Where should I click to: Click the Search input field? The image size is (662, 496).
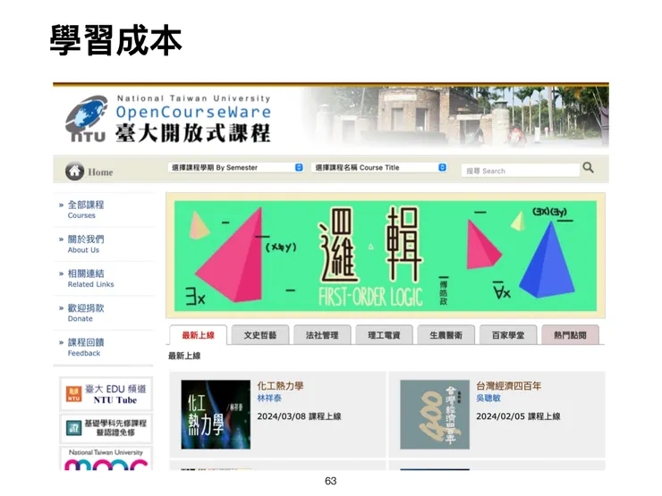[520, 171]
